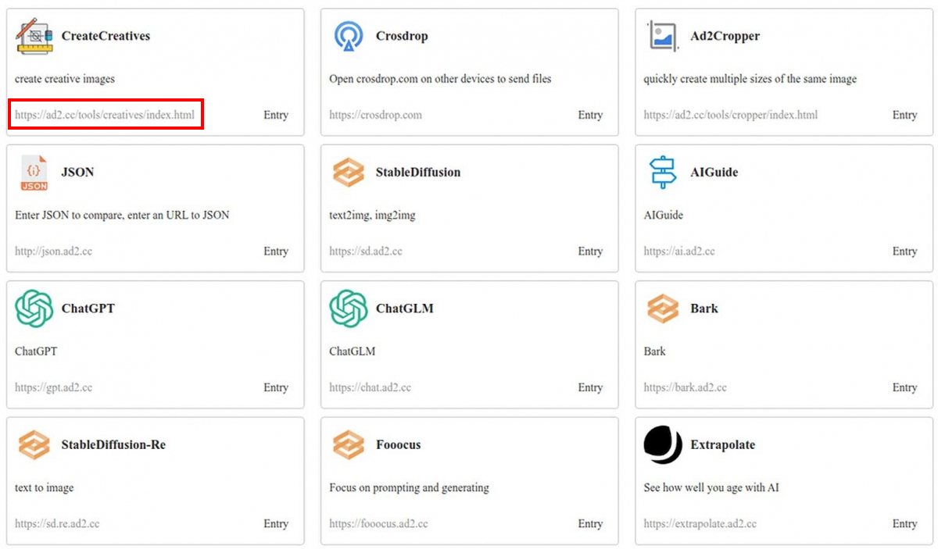938x549 pixels.
Task: Click the orange JSON file icon
Action: (34, 173)
